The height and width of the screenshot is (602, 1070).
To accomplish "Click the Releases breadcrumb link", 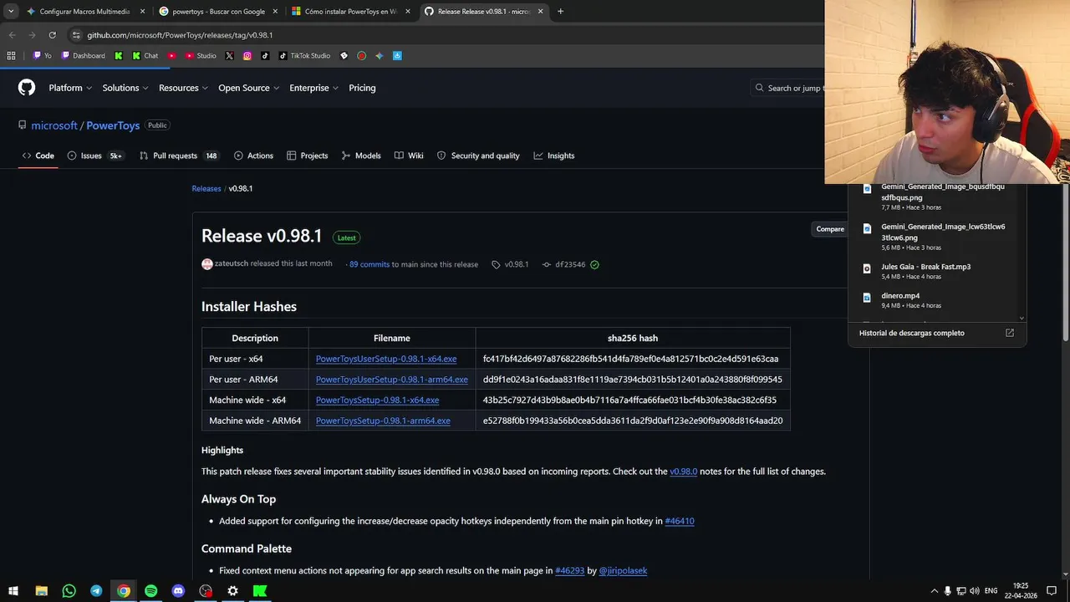I will point(206,189).
